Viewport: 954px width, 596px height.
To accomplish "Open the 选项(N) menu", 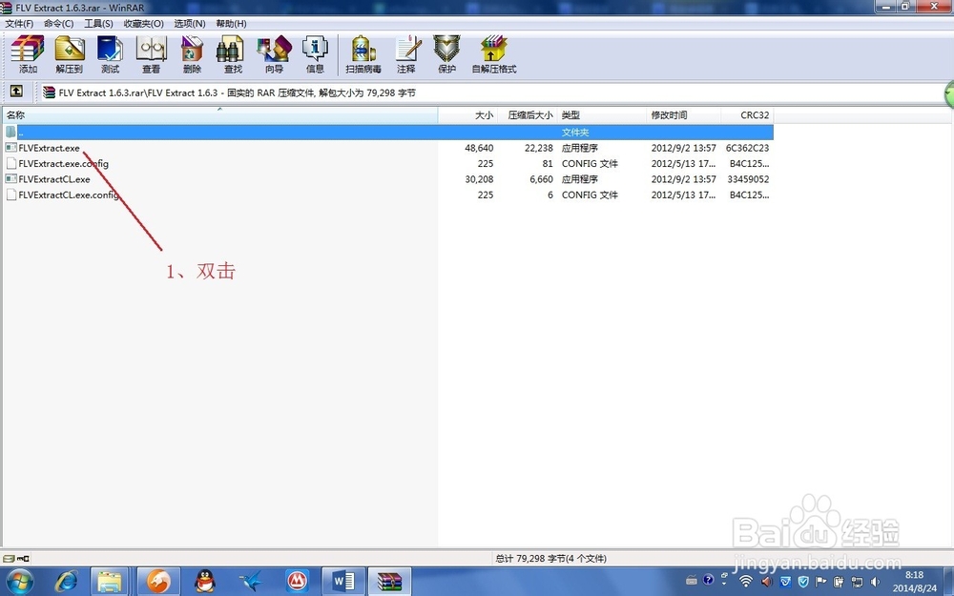I will [189, 23].
